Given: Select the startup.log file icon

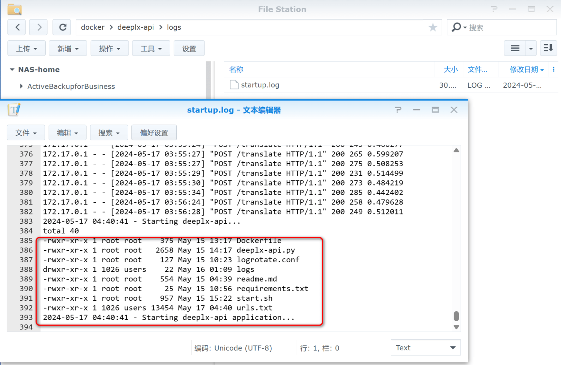Looking at the screenshot, I should click(x=234, y=84).
